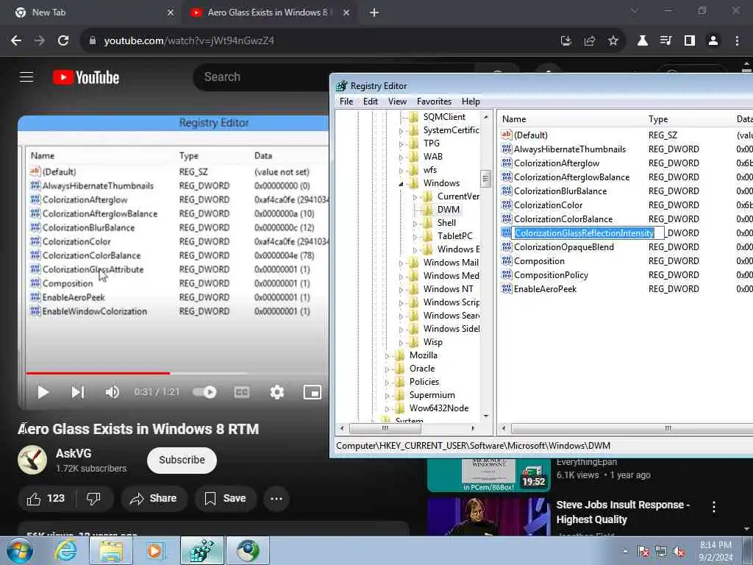Enable miniplayer mode

[x=312, y=393]
